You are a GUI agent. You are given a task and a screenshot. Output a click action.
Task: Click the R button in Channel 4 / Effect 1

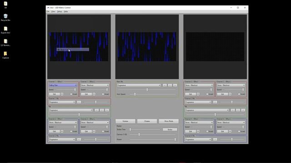point(198,131)
